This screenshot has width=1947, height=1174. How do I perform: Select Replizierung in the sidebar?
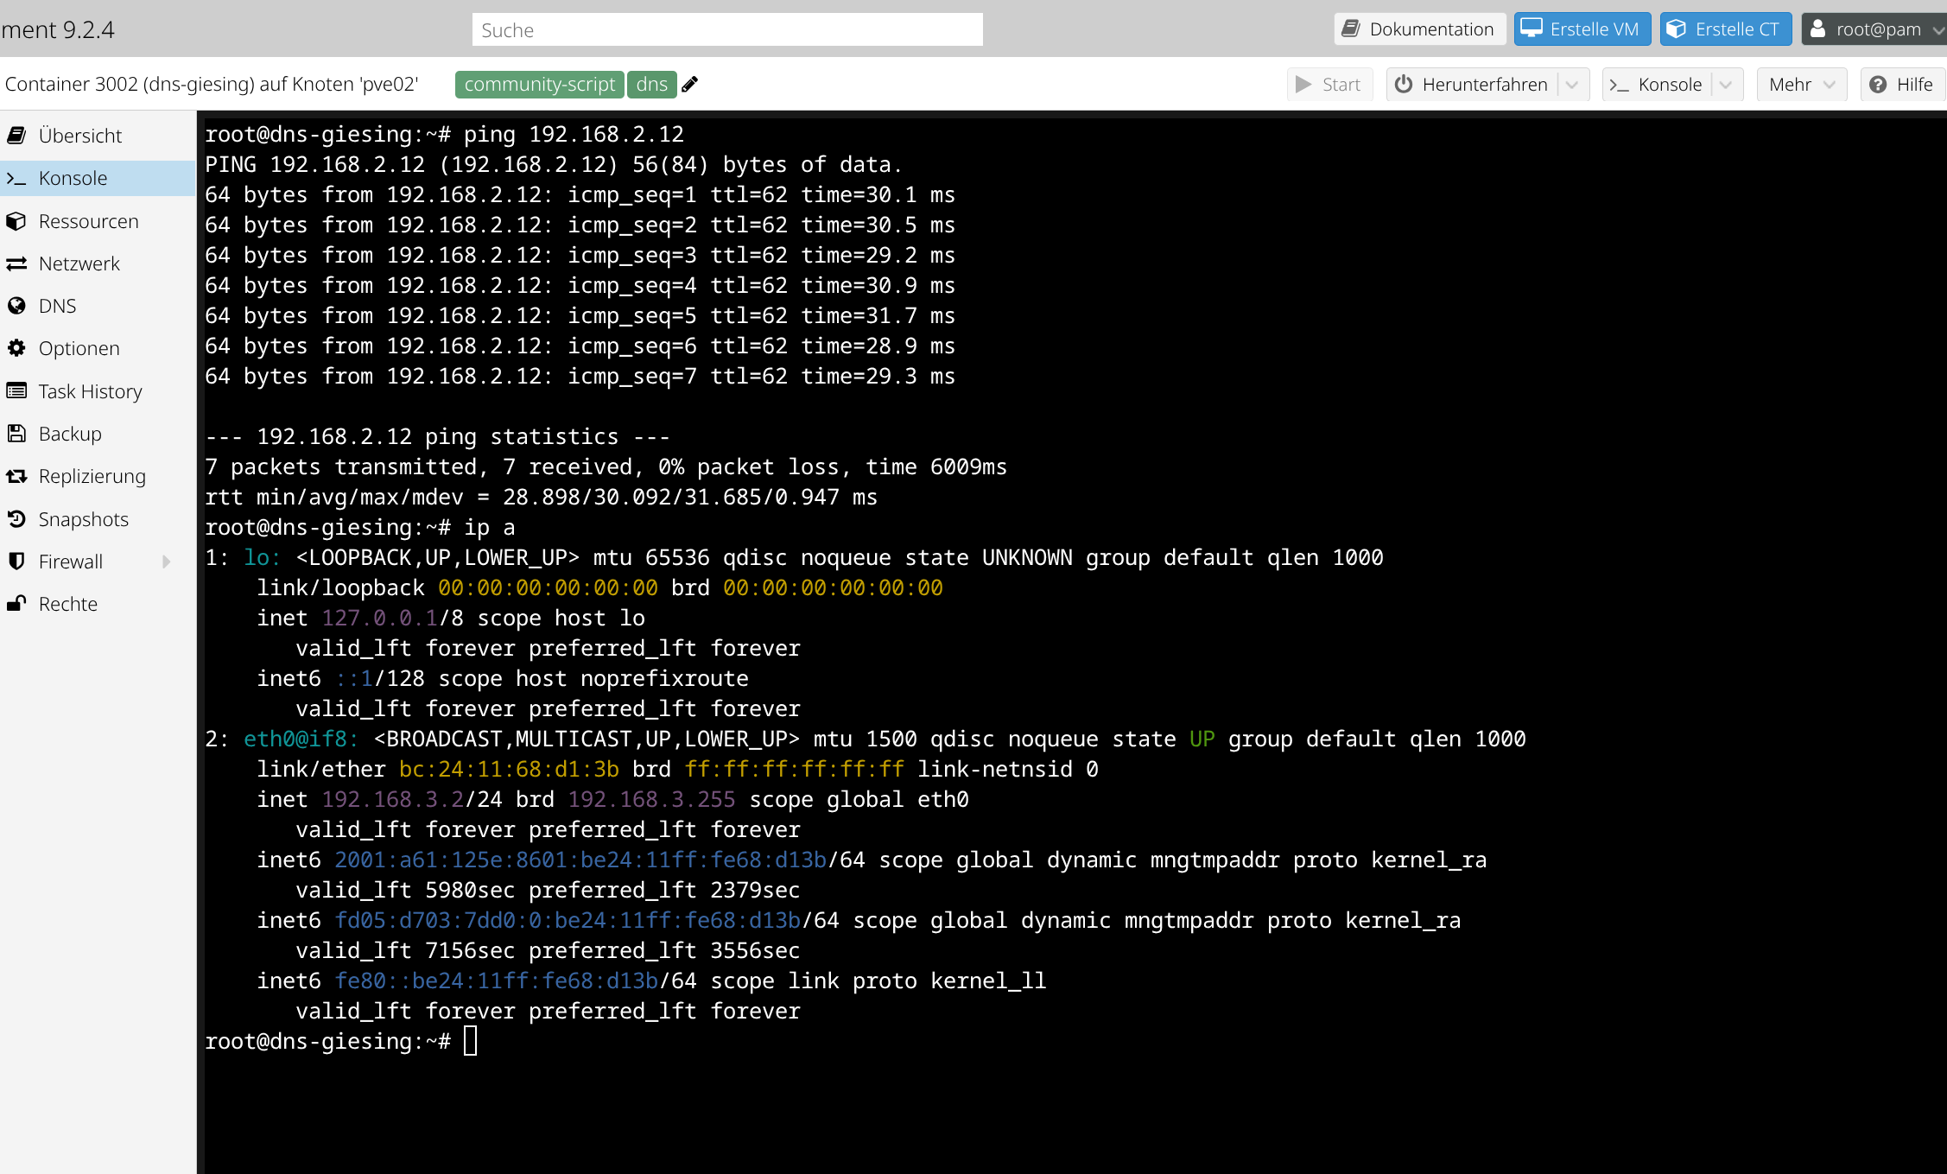click(98, 476)
